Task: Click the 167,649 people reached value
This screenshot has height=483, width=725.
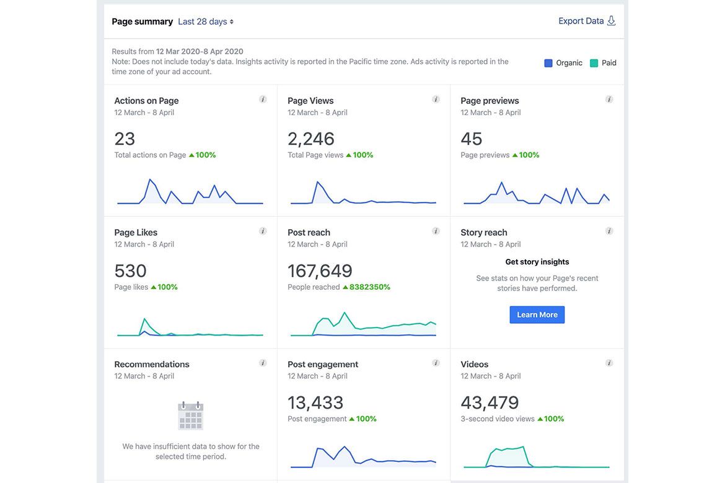Action: pos(320,271)
